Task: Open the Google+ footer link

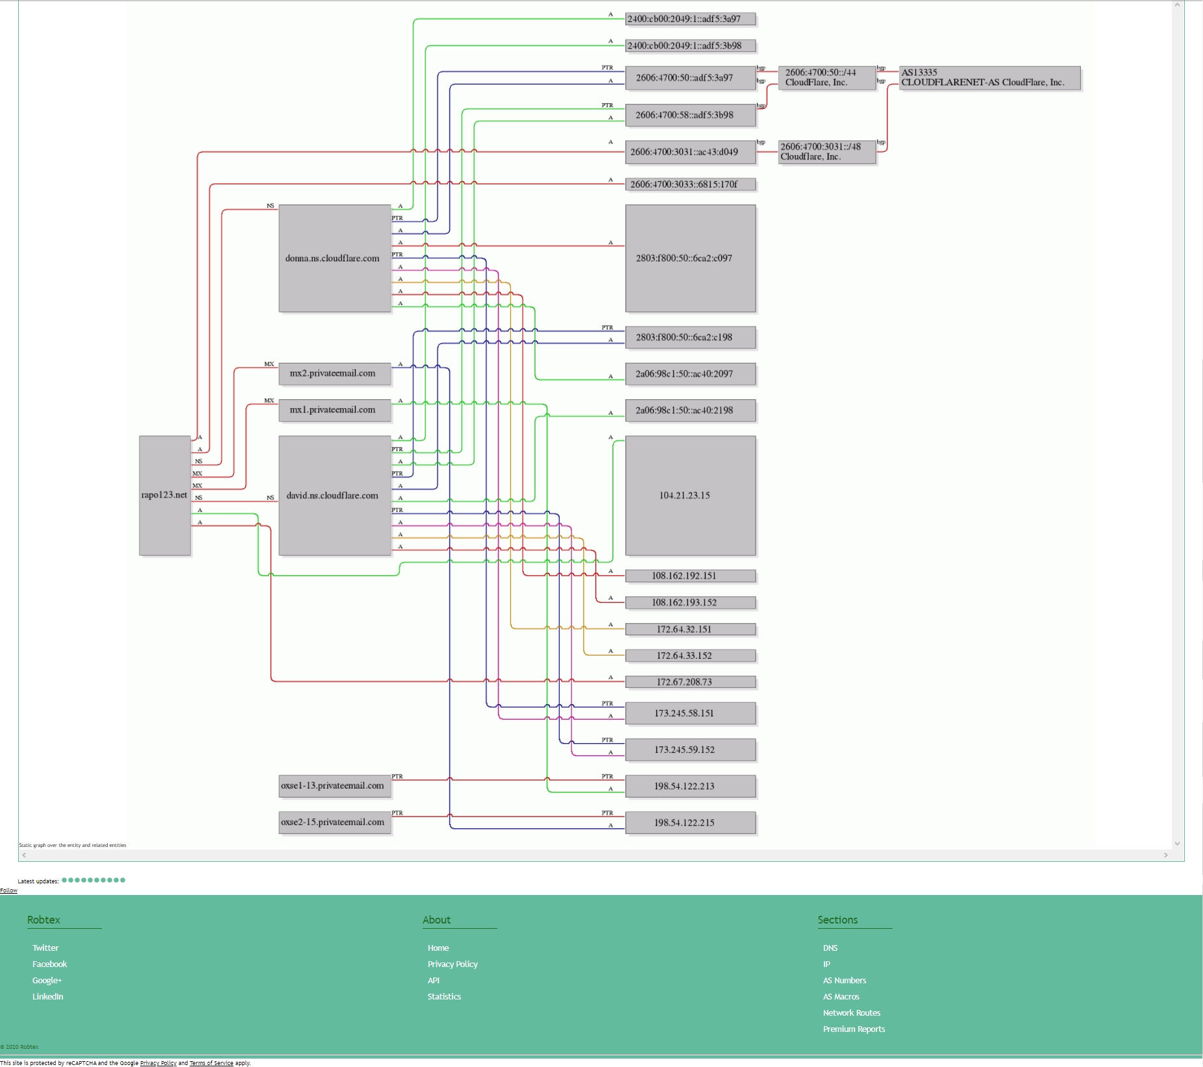Action: click(x=47, y=981)
